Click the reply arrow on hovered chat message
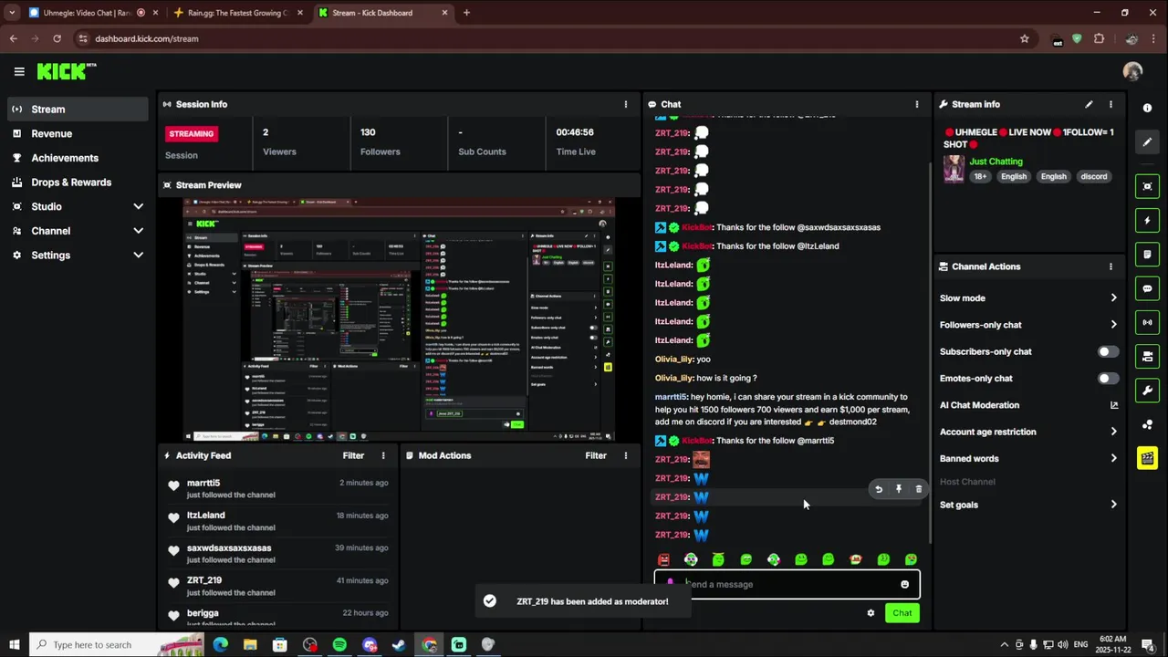The height and width of the screenshot is (657, 1168). pos(879,489)
